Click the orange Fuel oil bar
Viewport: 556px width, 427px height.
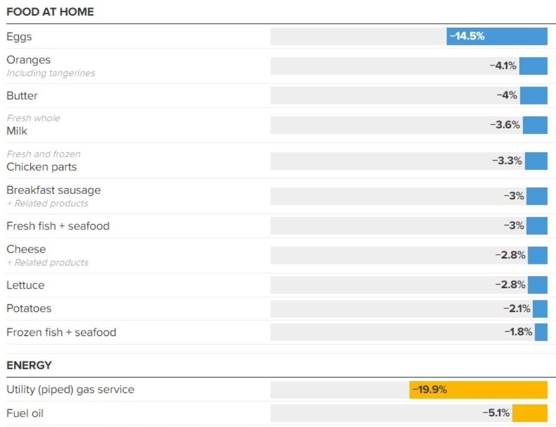click(x=530, y=413)
